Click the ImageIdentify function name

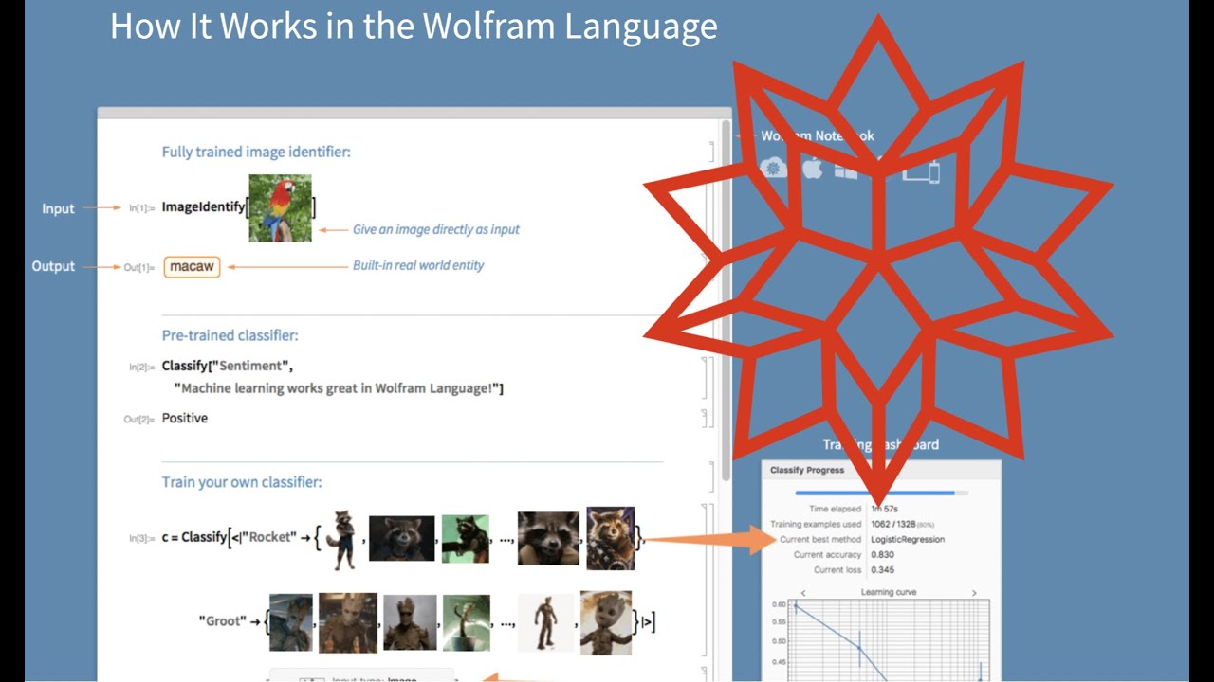pos(203,206)
